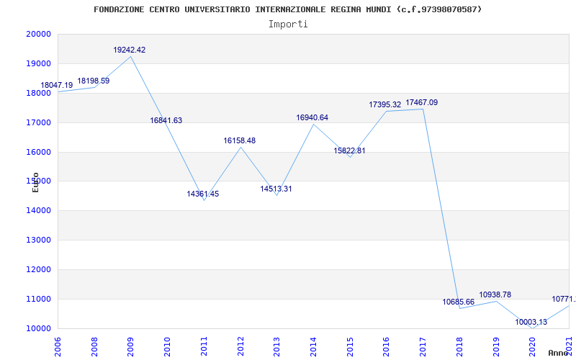
Task: Click the data label 16841.63
Action: pyautogui.click(x=166, y=120)
